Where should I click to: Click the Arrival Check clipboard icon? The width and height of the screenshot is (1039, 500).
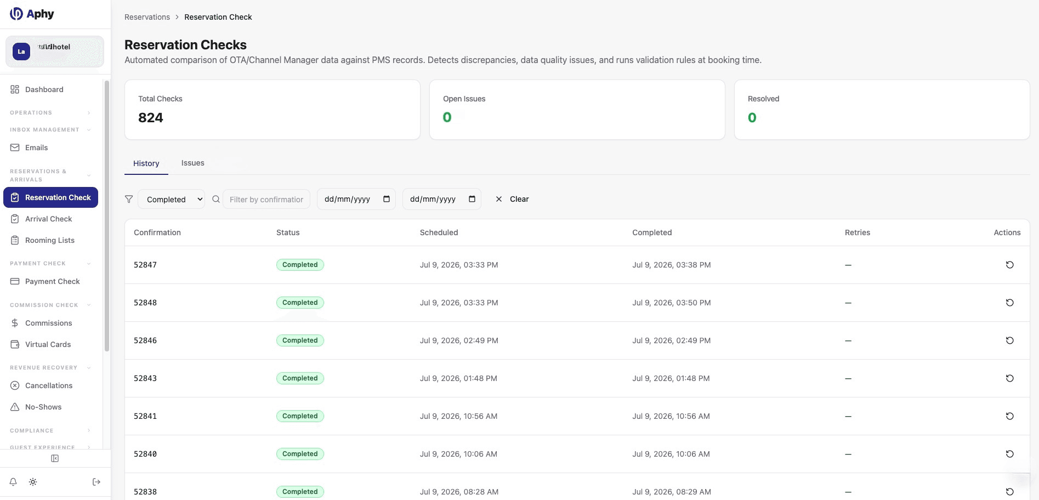[x=15, y=219]
